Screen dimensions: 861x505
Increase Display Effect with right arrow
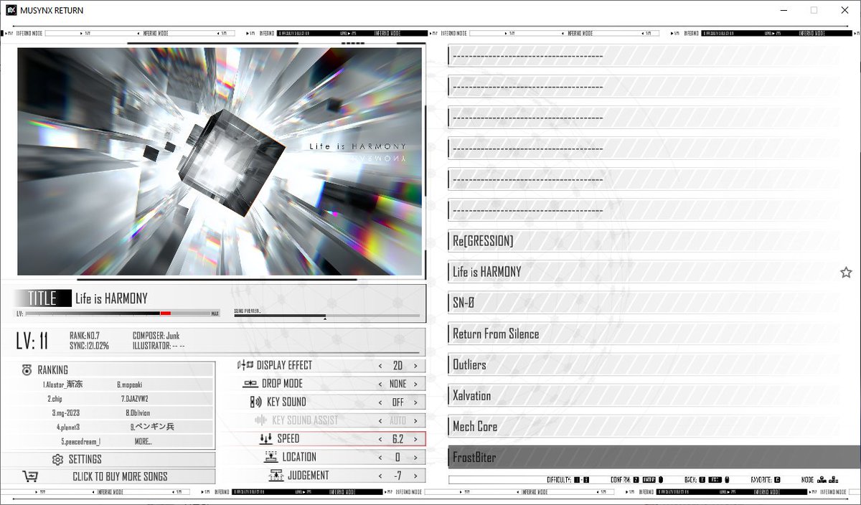pyautogui.click(x=415, y=366)
